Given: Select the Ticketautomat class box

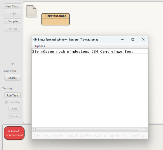Looking at the screenshot, I should coord(55,19).
